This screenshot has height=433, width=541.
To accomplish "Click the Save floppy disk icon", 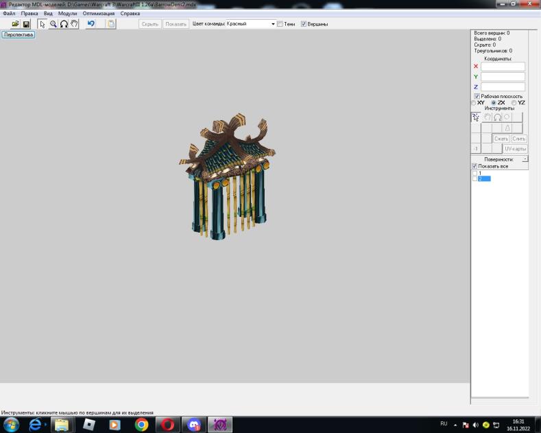I will [26, 24].
